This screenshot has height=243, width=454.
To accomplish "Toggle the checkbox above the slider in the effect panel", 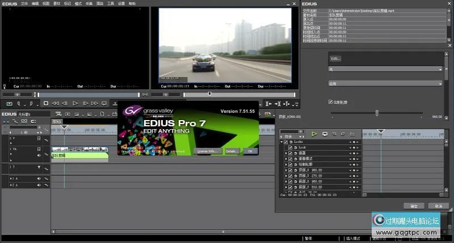I will click(331, 102).
